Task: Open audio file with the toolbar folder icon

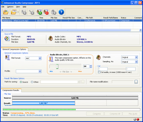Action: 6,12
